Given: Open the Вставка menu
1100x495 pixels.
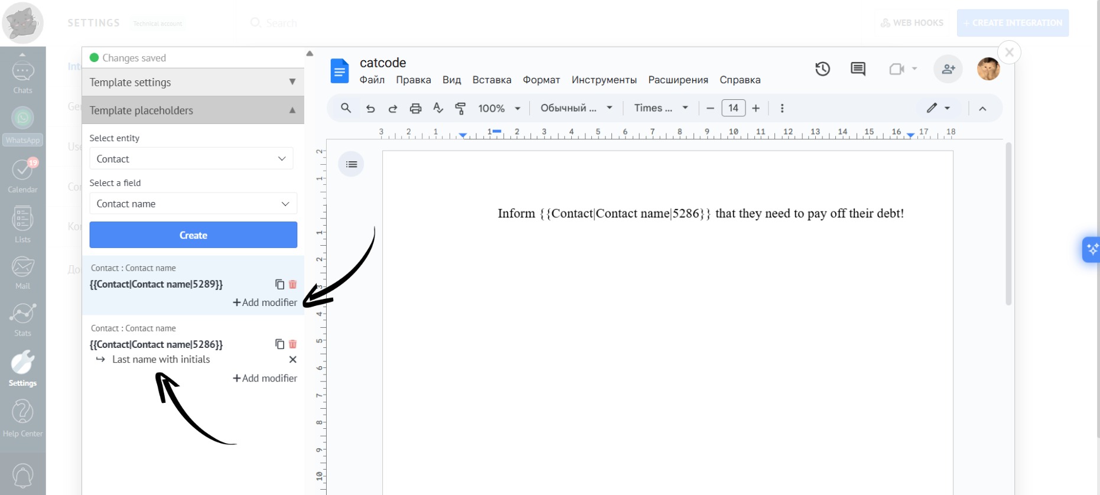Looking at the screenshot, I should pos(492,80).
